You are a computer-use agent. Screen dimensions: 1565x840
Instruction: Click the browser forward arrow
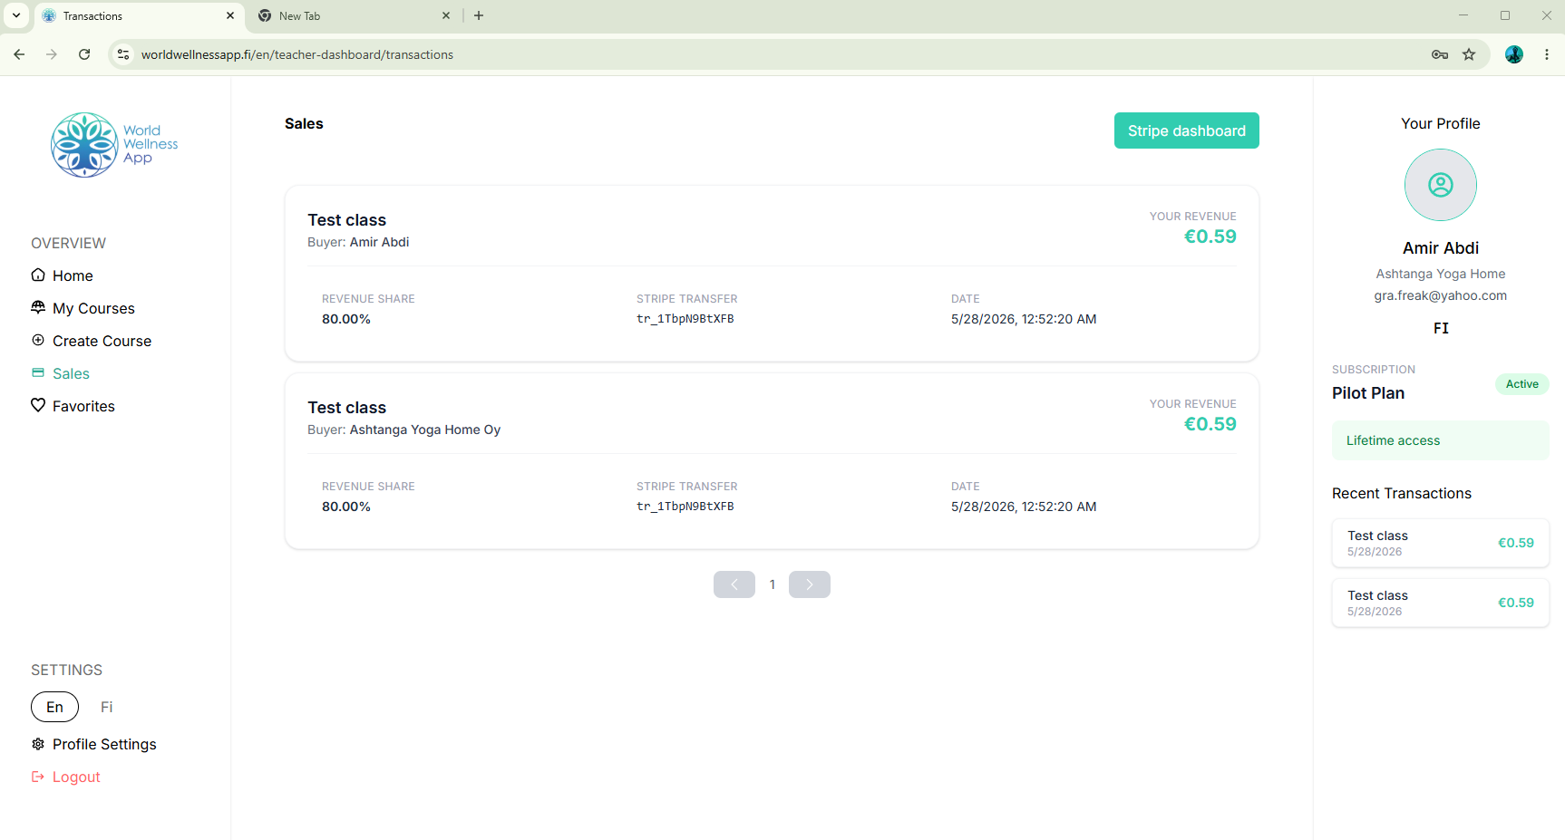click(x=52, y=54)
